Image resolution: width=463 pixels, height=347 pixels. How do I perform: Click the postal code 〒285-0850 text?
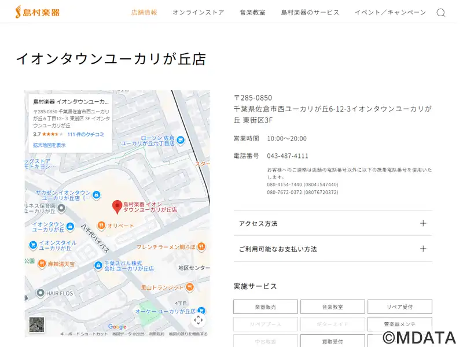tap(253, 98)
